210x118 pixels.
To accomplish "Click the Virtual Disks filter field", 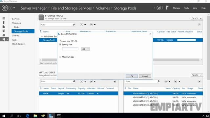I will tap(56, 82).
